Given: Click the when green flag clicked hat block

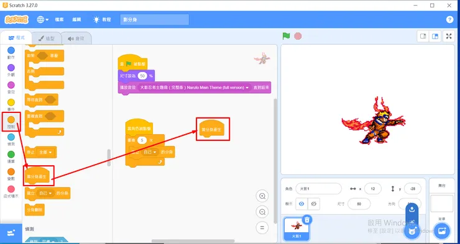Looking at the screenshot, I should tap(132, 62).
